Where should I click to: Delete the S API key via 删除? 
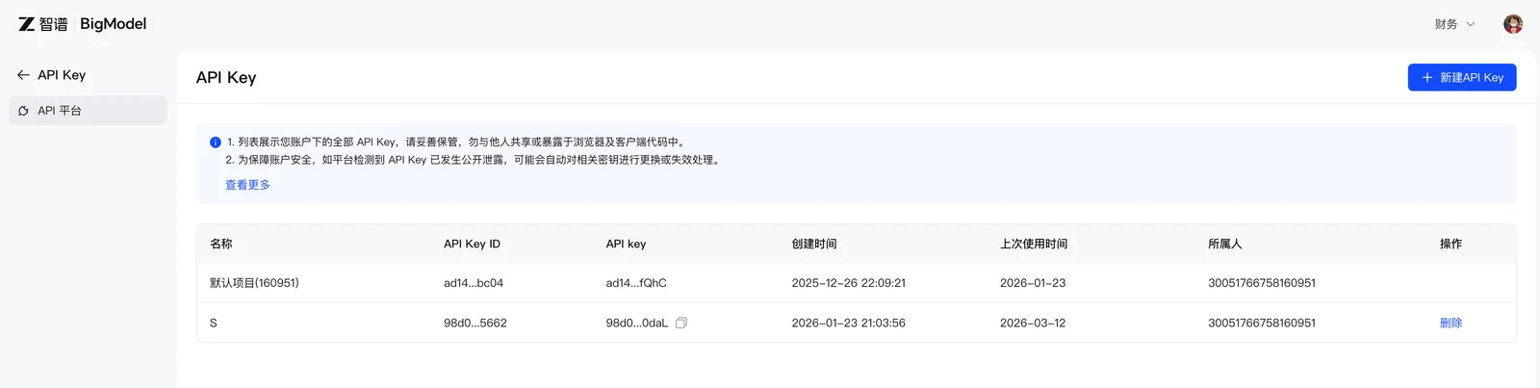pos(1450,323)
